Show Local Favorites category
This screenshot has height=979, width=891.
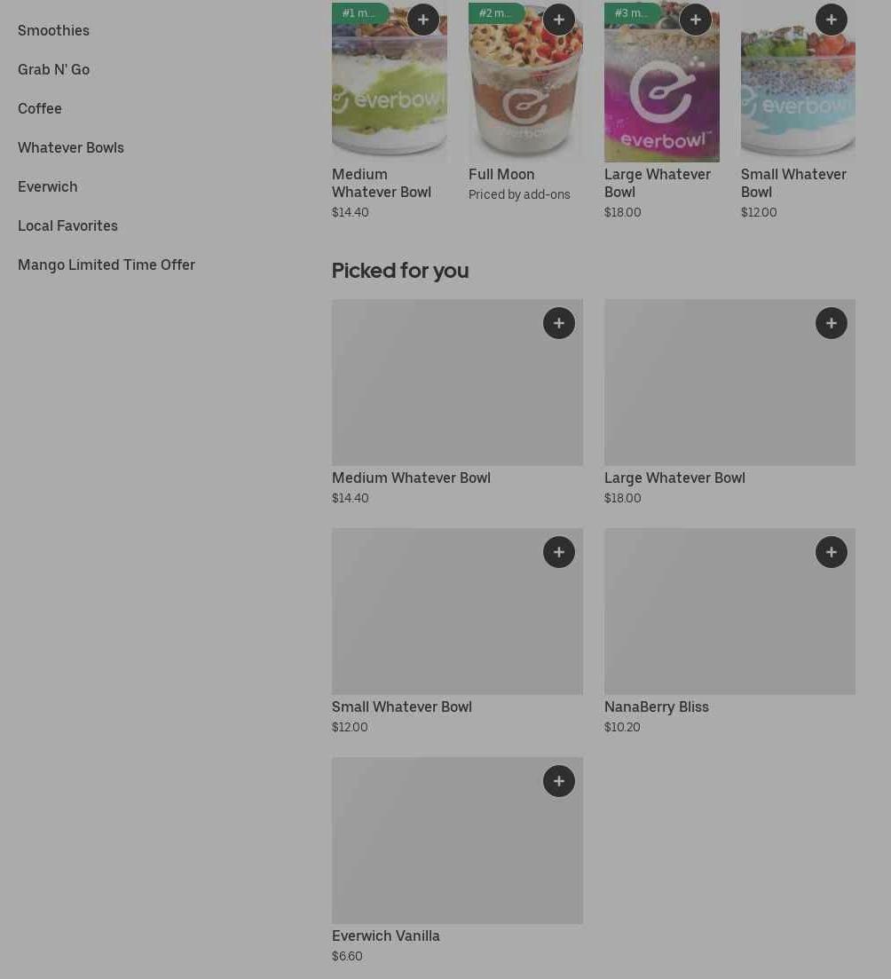click(x=67, y=225)
